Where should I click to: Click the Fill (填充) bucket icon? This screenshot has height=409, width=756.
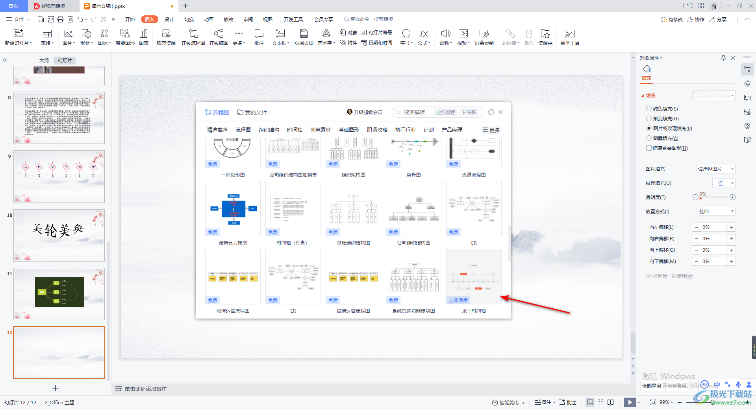(647, 69)
